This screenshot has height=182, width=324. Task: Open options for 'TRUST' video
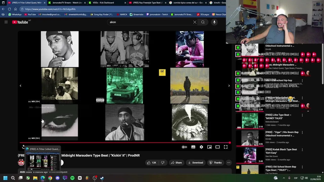click(302, 167)
